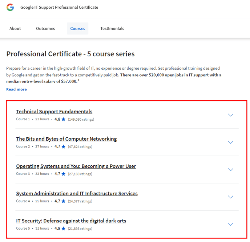Click the star icon beside 47,624 ratings

point(64,146)
